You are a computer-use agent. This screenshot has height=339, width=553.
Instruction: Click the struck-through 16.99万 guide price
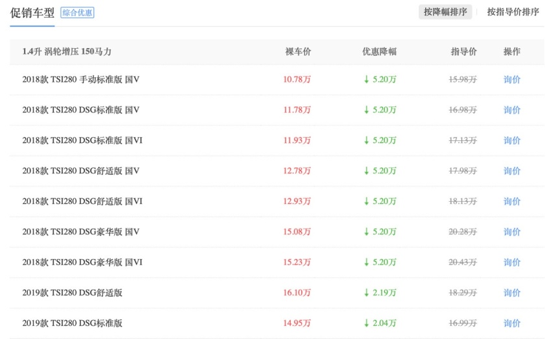click(x=462, y=323)
